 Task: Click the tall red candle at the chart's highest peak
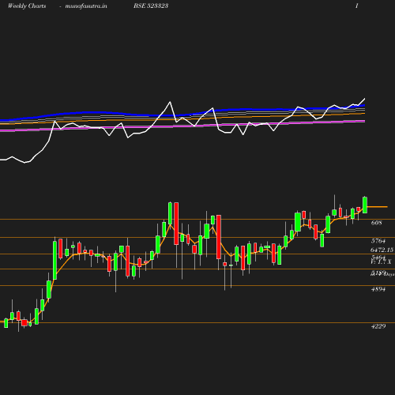click(x=176, y=224)
